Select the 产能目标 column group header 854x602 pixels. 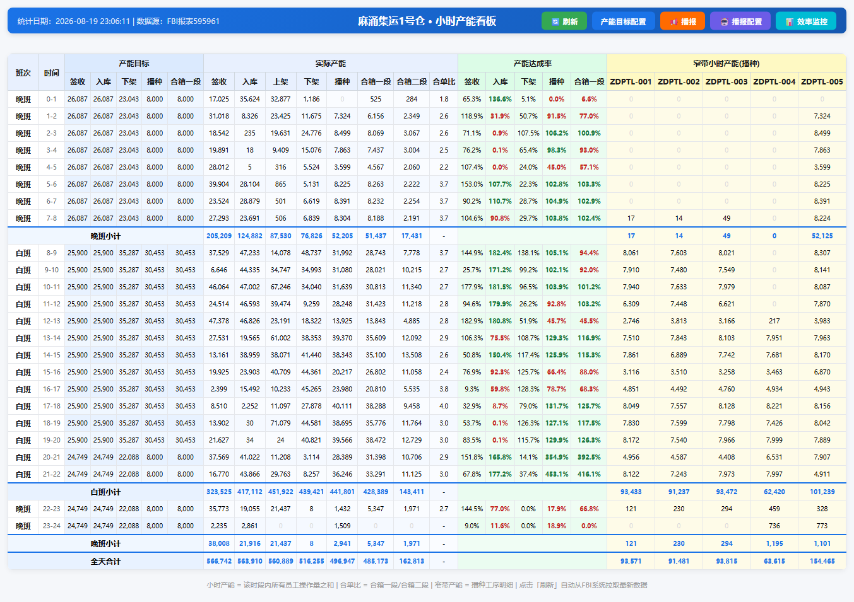pos(134,63)
